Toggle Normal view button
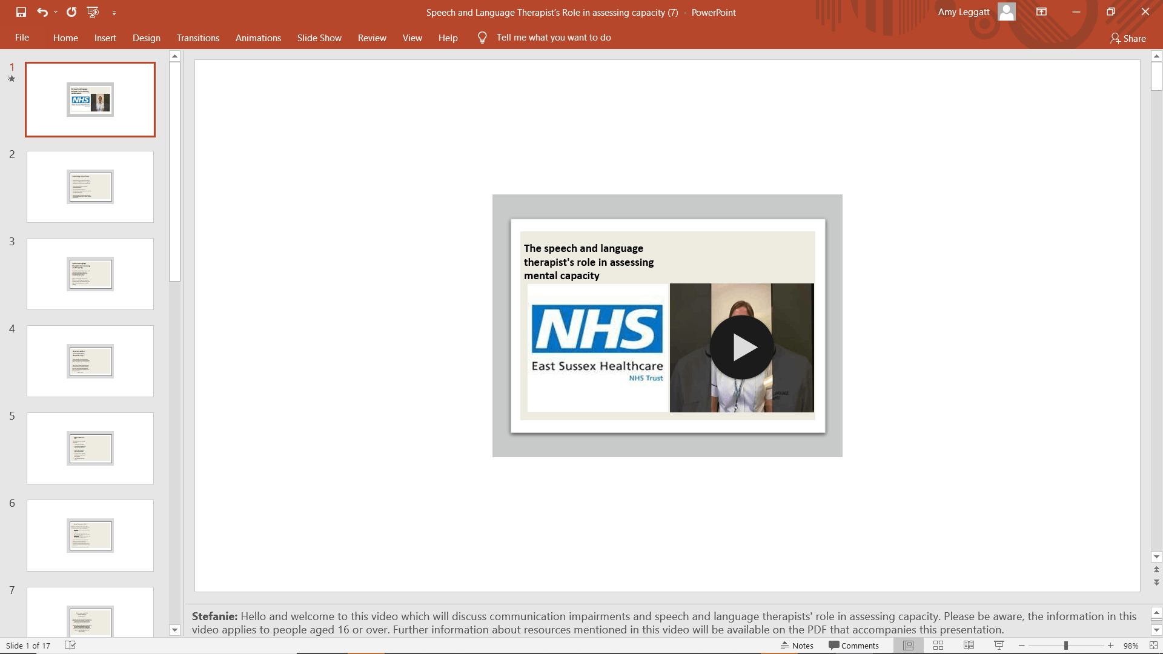The height and width of the screenshot is (654, 1163). 908,646
